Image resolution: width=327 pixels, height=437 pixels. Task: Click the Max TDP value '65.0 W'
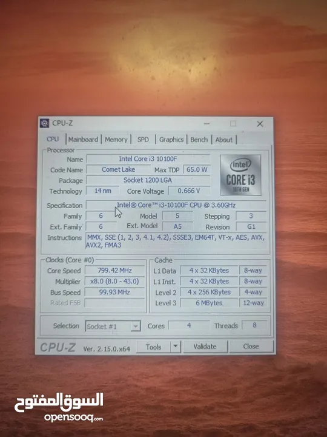click(x=197, y=169)
